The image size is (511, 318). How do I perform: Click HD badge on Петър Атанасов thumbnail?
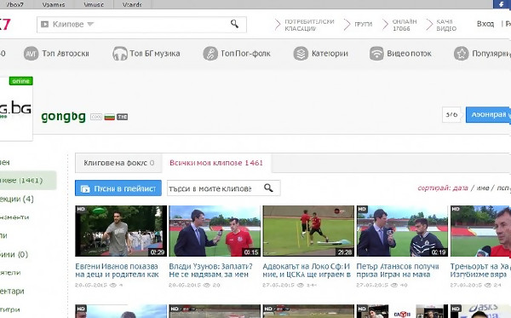[x=362, y=210]
